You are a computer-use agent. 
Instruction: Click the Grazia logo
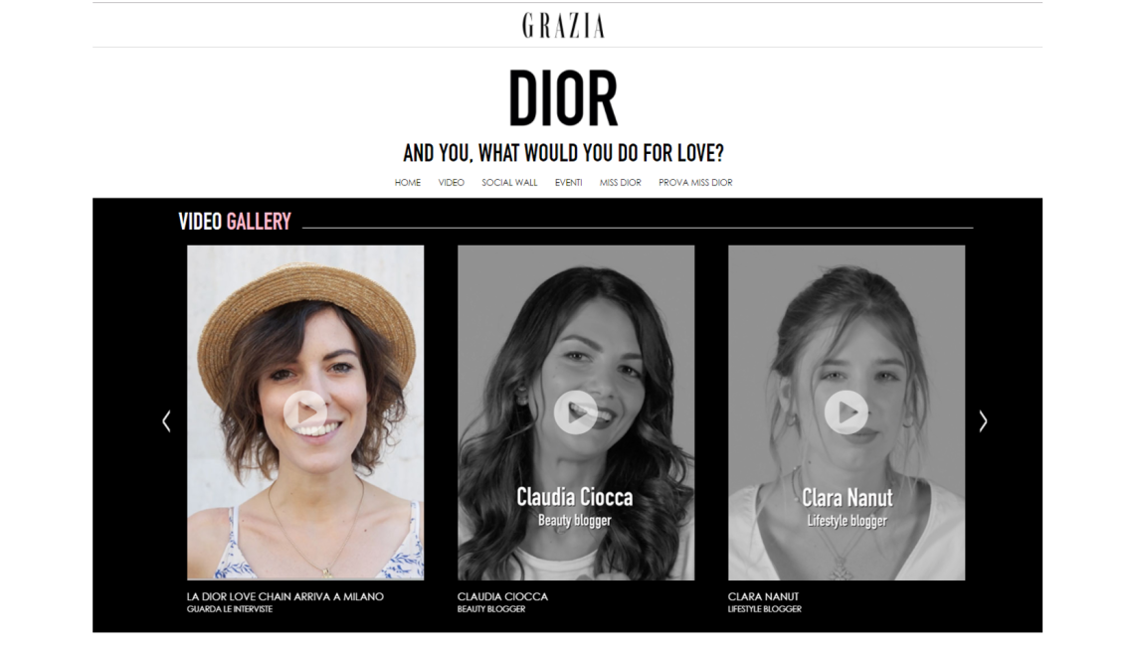563,26
